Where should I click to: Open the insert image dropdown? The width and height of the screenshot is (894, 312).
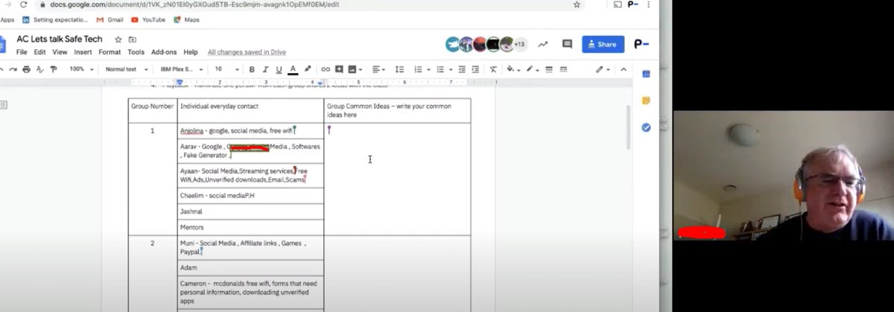pos(355,69)
